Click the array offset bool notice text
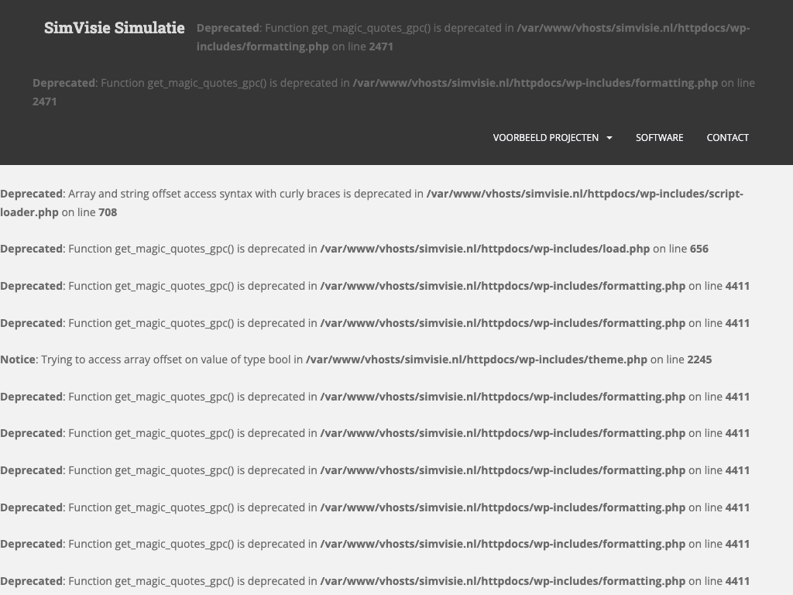Viewport: 793px width, 595px height. point(172,359)
